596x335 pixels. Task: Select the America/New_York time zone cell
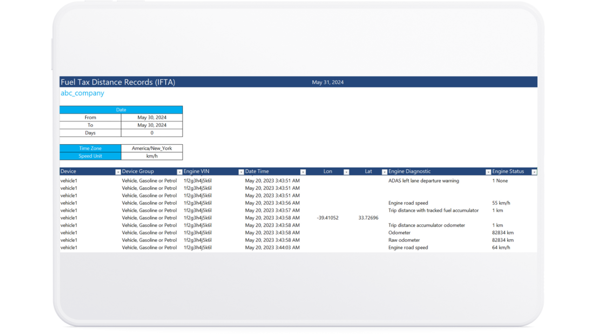coord(152,148)
